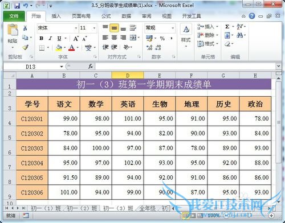This screenshot has height=223, width=285.
Task: Click 删除 in the cells group
Action: [x=207, y=35]
